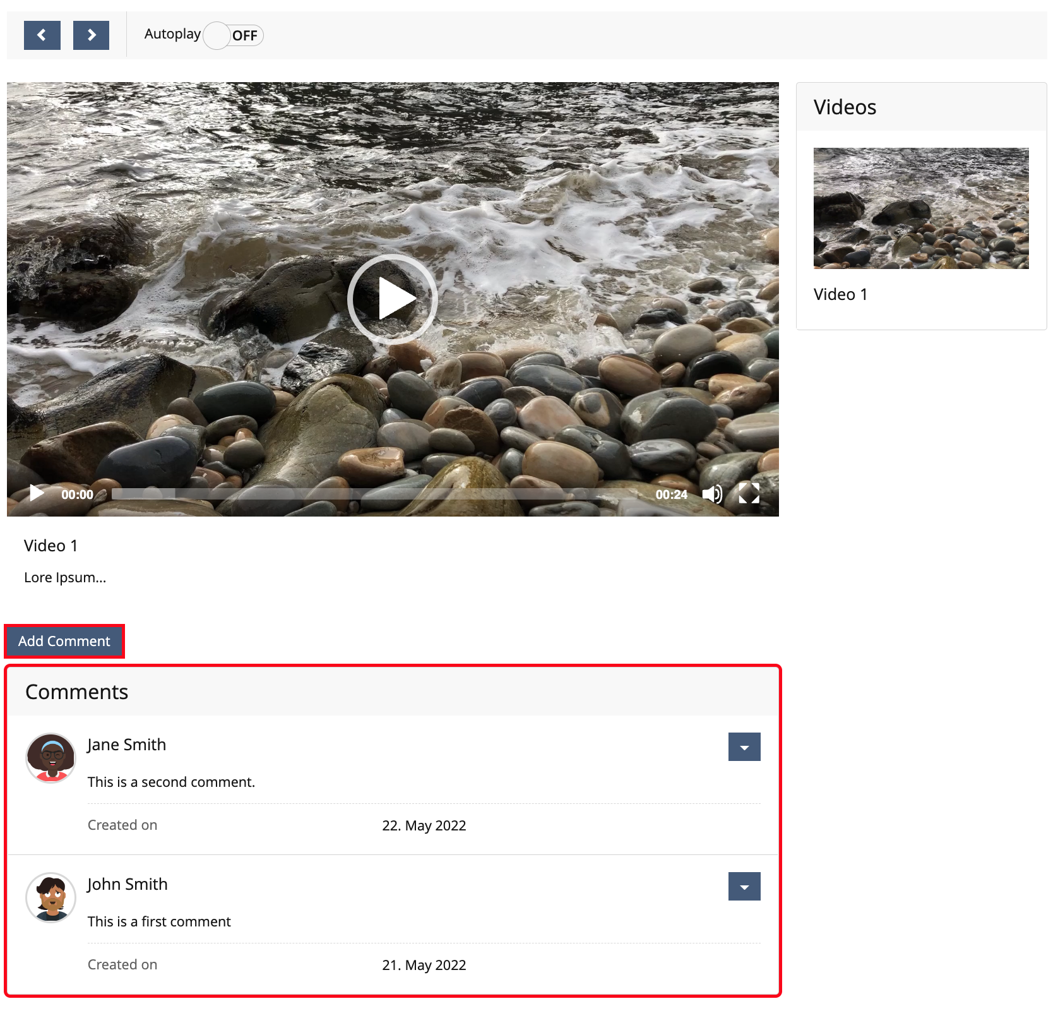
Task: Click John Smith's avatar picture
Action: (x=51, y=897)
